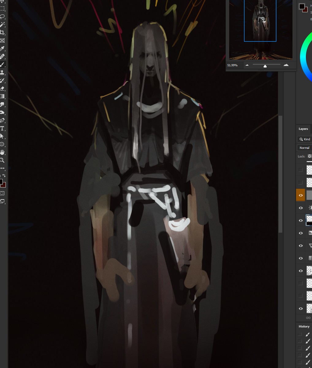The image size is (312, 368).
Task: Open the edit toolbar ellipsis menu
Action: tap(2, 168)
